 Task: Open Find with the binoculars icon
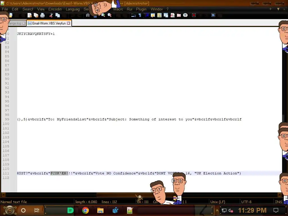tap(88, 15)
